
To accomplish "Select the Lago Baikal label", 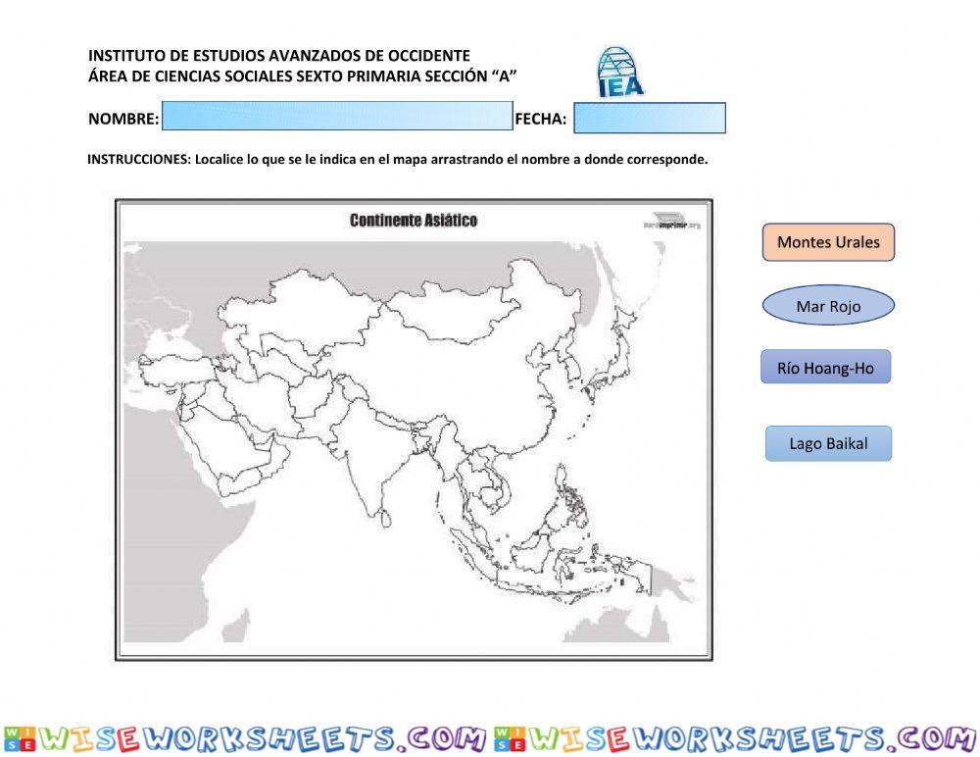I will pyautogui.click(x=828, y=443).
